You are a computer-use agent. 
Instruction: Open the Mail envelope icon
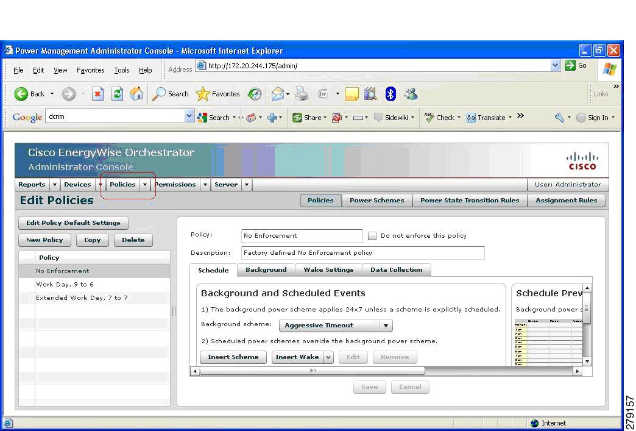278,94
